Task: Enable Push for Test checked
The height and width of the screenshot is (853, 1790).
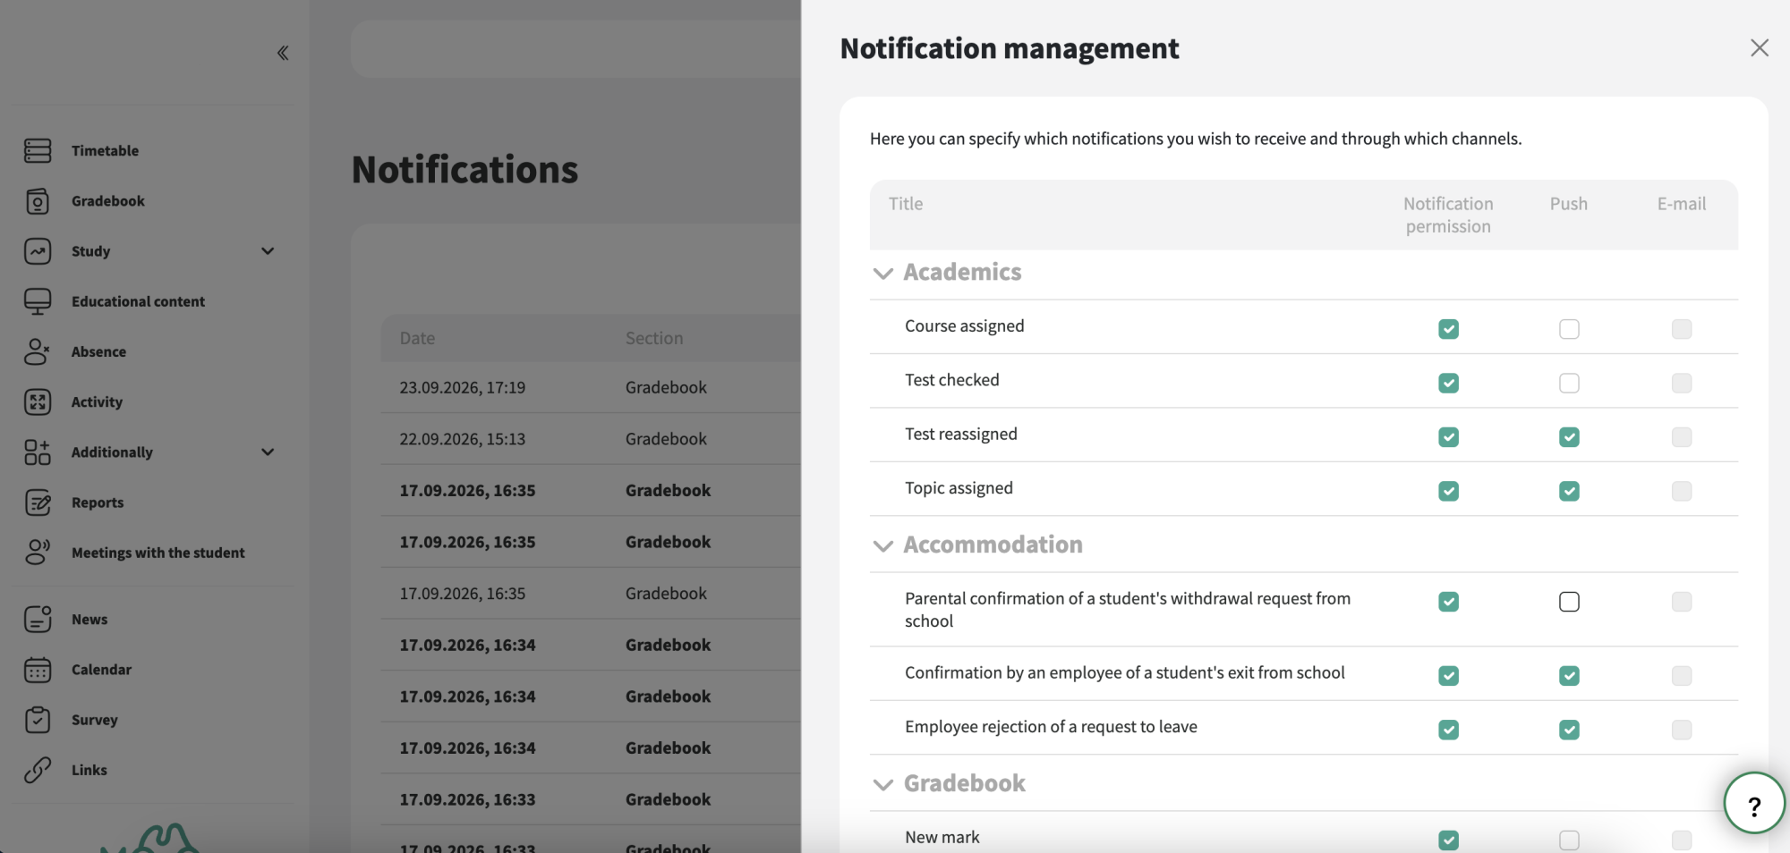Action: coord(1569,383)
